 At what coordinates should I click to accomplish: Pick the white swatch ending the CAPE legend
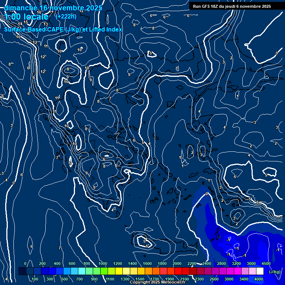[x=260, y=271]
